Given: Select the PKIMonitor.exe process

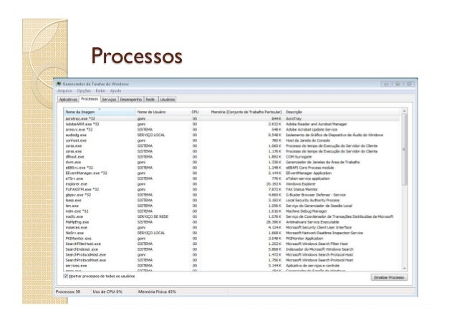Looking at the screenshot, I should (x=232, y=238).
